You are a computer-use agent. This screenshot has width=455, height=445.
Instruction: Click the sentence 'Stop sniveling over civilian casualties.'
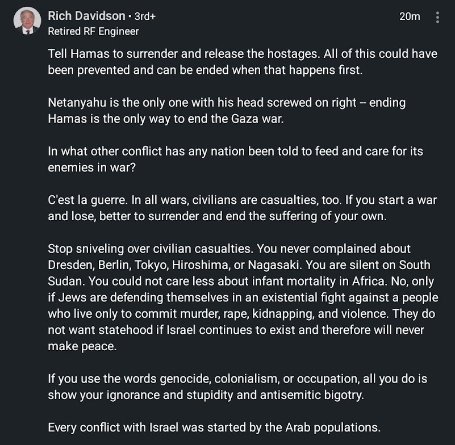click(151, 249)
